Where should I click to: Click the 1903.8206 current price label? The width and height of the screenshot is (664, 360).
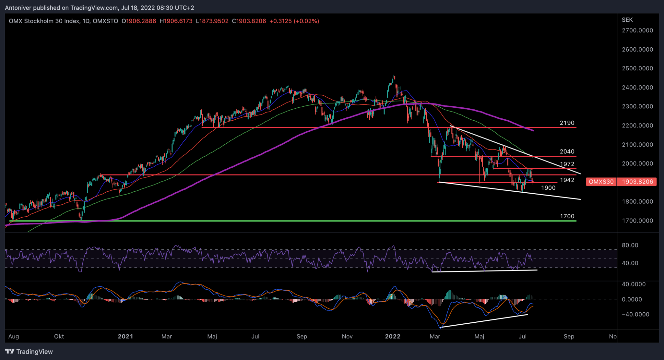[637, 182]
